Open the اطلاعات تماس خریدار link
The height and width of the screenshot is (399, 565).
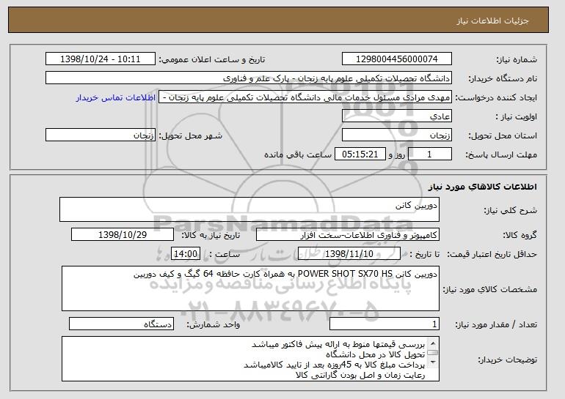(x=116, y=97)
